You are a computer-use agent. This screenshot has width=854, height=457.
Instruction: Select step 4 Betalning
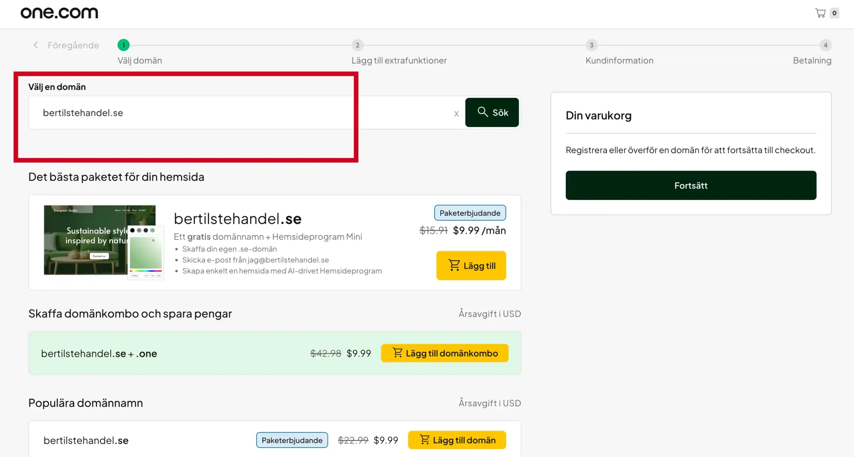click(x=825, y=45)
